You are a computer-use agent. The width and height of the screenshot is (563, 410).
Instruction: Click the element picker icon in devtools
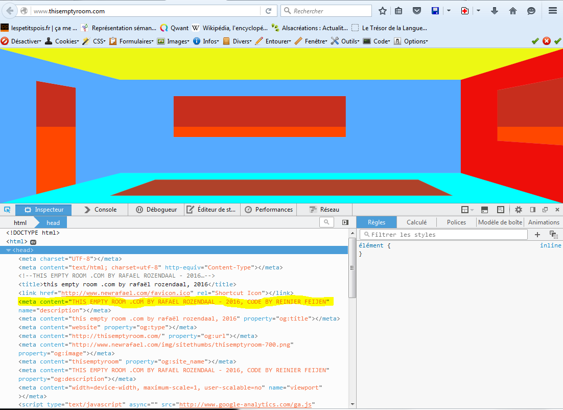coord(7,210)
